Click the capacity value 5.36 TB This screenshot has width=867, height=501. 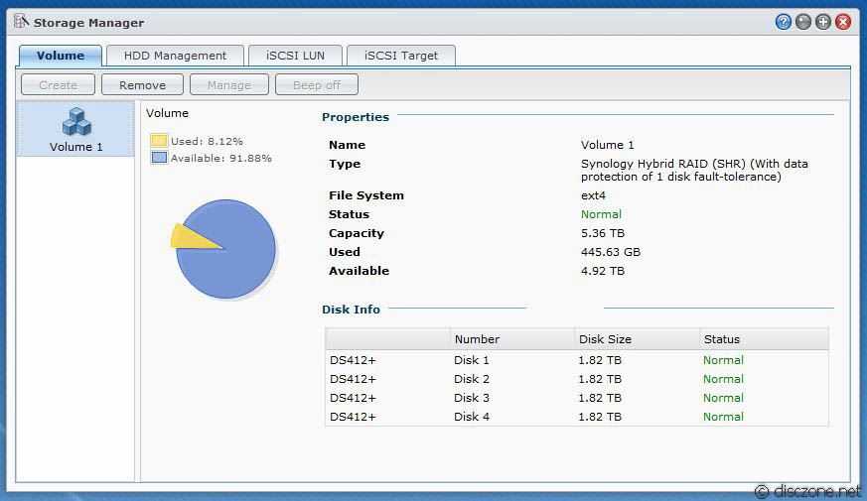point(603,233)
